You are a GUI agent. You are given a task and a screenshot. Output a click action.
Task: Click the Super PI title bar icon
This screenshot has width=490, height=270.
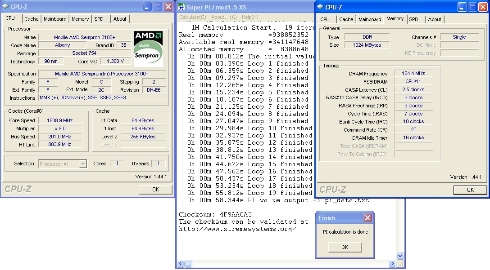pos(181,7)
